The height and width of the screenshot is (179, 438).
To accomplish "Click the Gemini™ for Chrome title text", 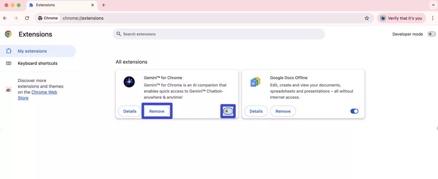I will pos(163,78).
